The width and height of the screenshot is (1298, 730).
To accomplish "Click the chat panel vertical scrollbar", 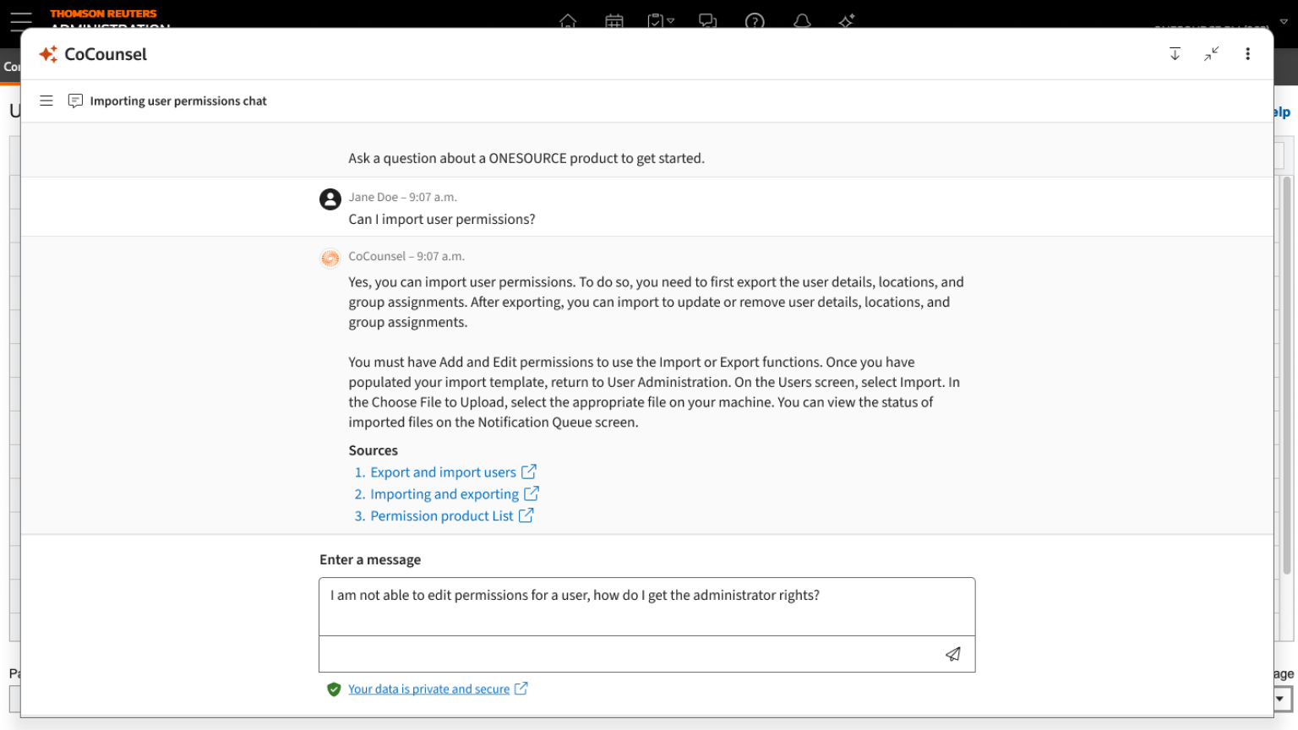I will pos(1286,372).
